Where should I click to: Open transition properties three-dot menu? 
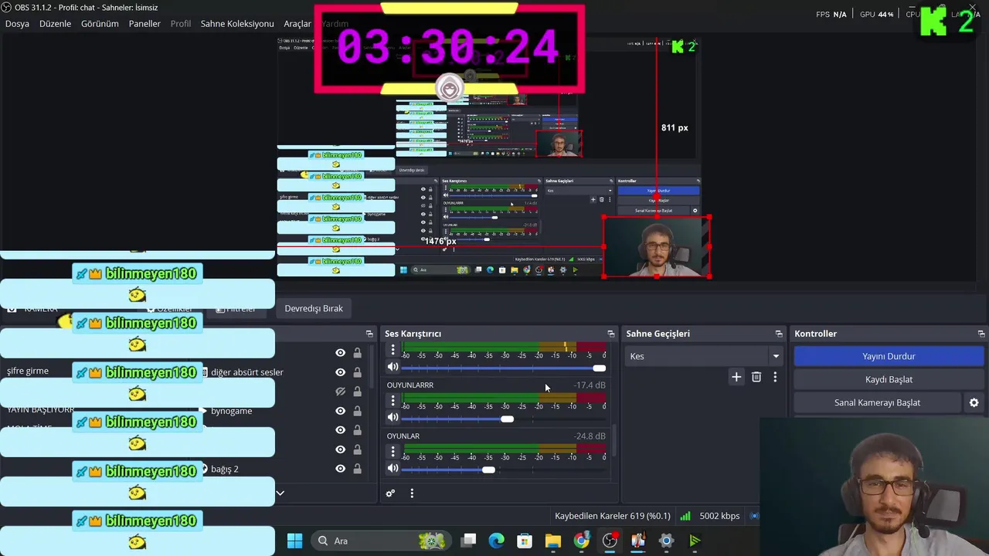tap(775, 377)
